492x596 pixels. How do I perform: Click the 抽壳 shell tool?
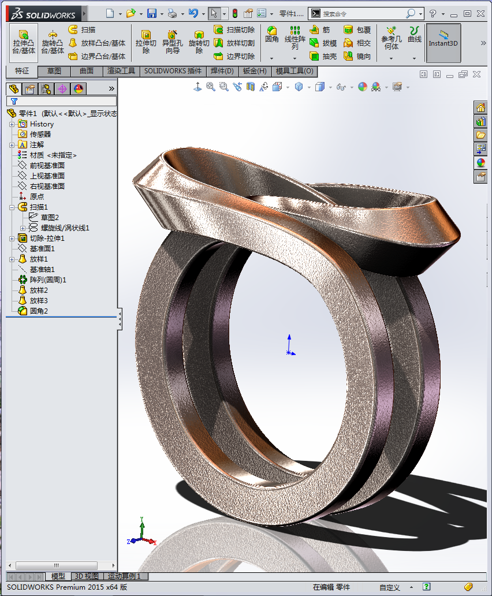click(x=323, y=57)
